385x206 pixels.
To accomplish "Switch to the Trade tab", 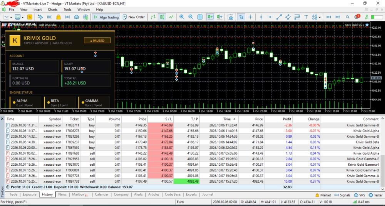I will point(13,194).
